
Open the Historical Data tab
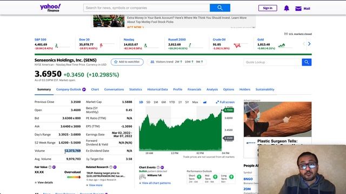coord(157,89)
